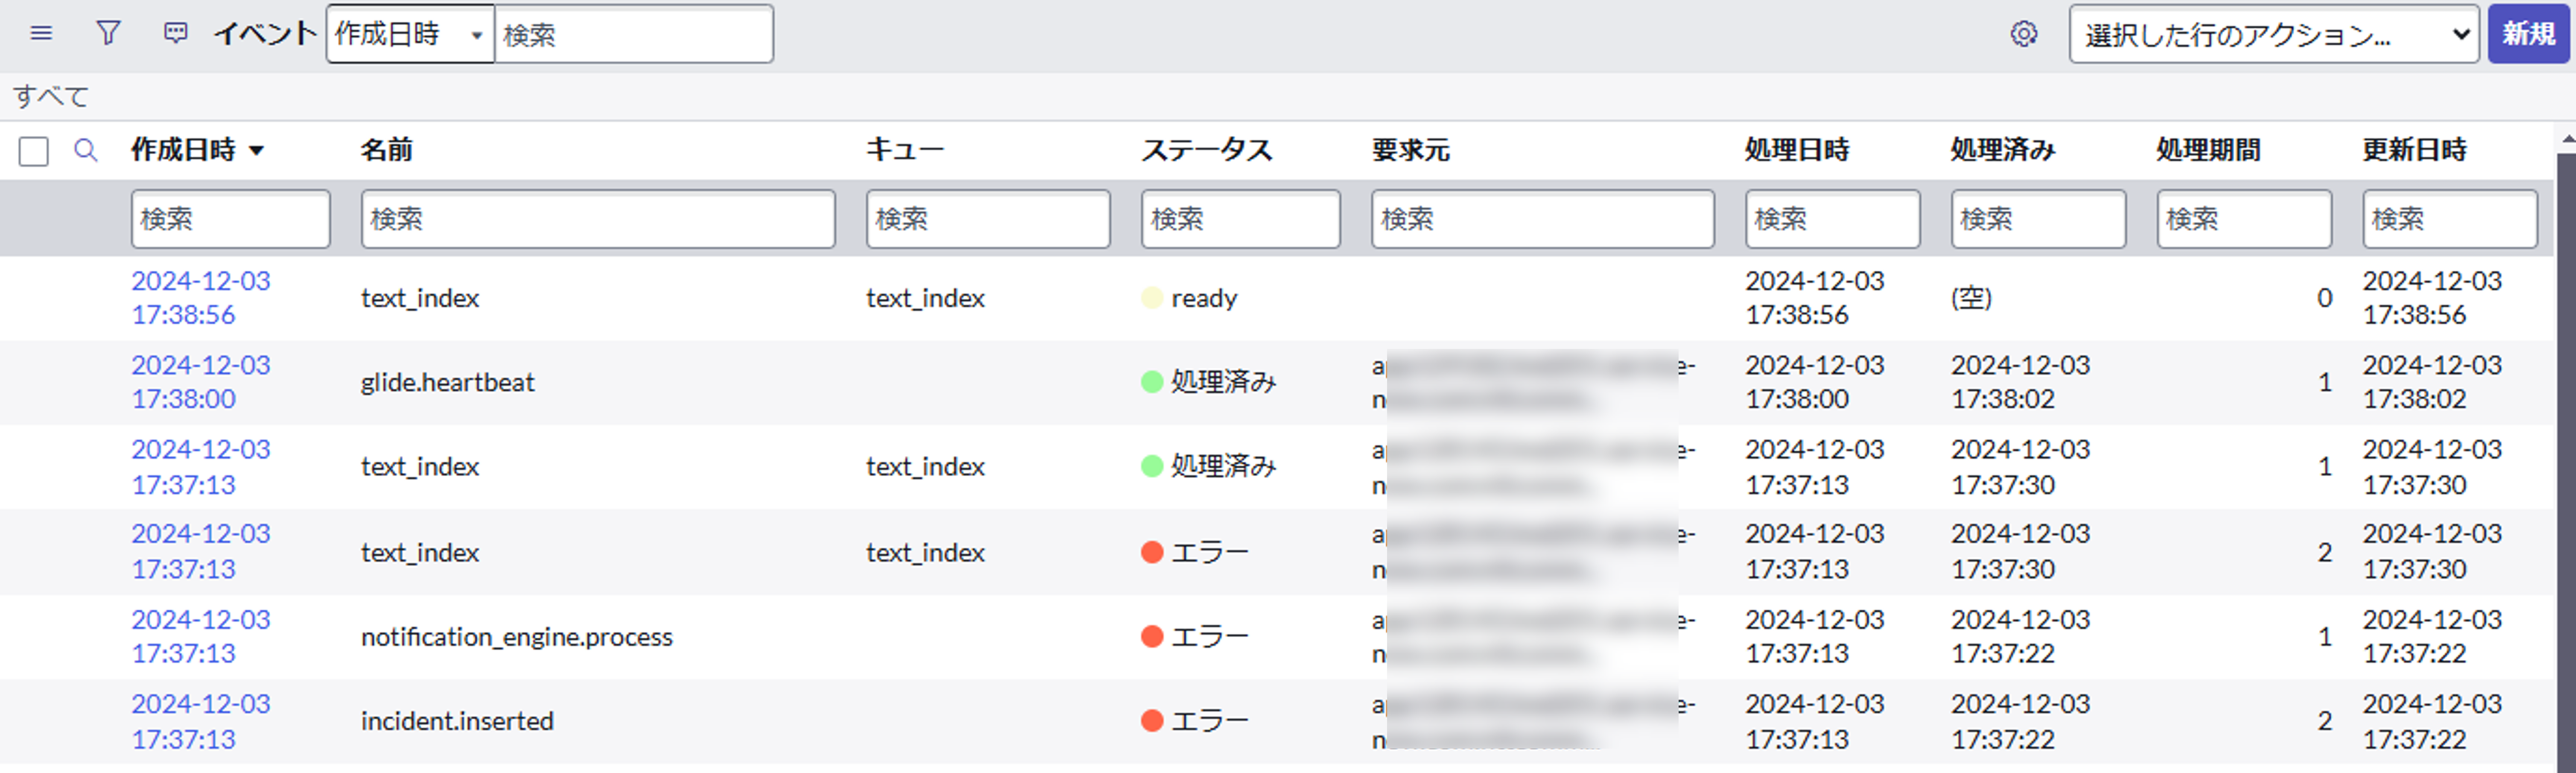
Task: Open list personalization gear icon
Action: point(2023,34)
